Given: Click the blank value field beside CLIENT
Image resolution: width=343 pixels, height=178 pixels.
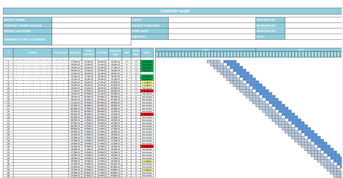Looking at the screenshot, I should coord(212,20).
